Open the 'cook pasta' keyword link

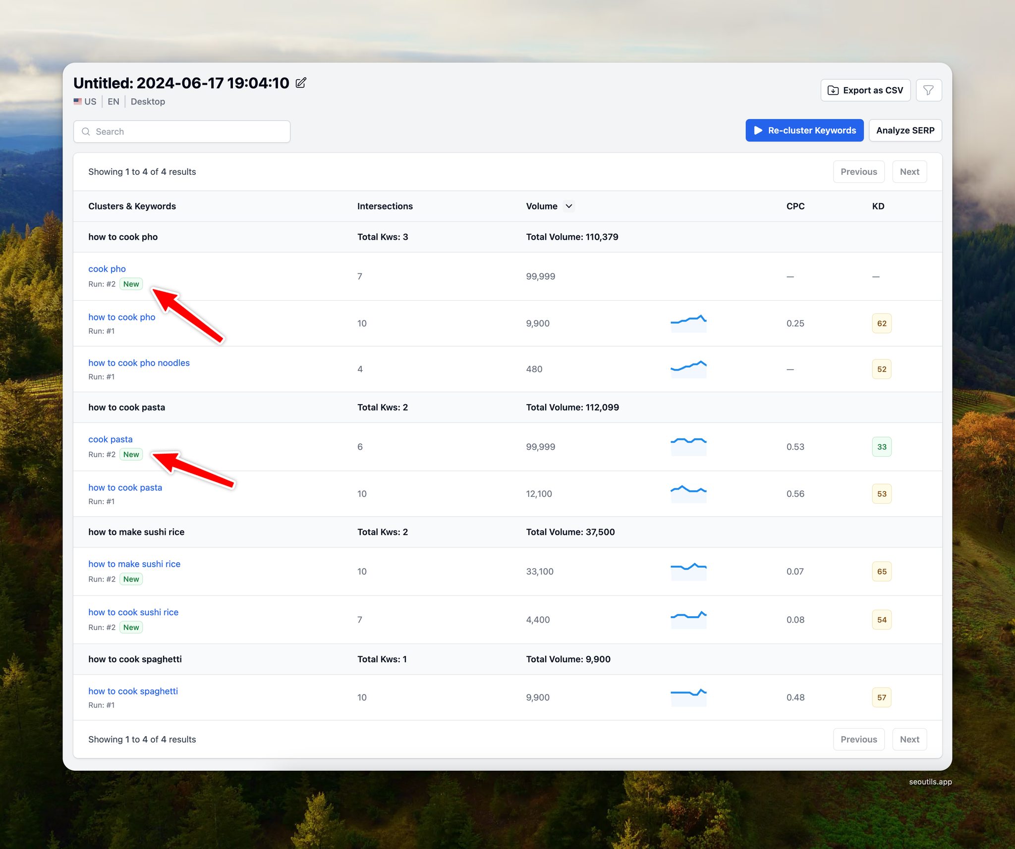[111, 439]
